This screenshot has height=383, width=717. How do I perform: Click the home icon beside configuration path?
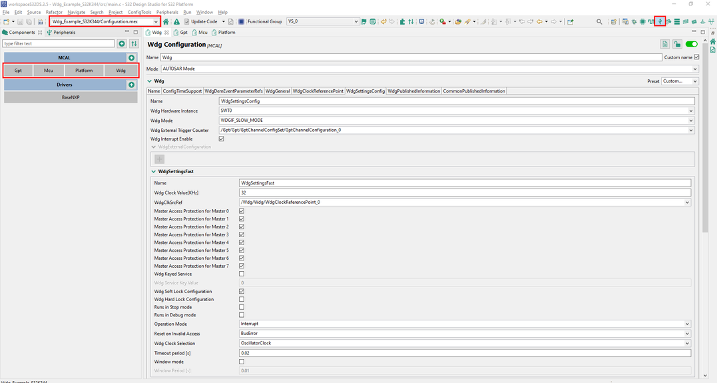point(166,21)
